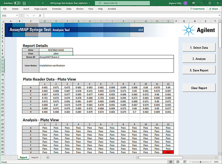Open the Home tab
This screenshot has height=164, width=222.
pos(15,9)
